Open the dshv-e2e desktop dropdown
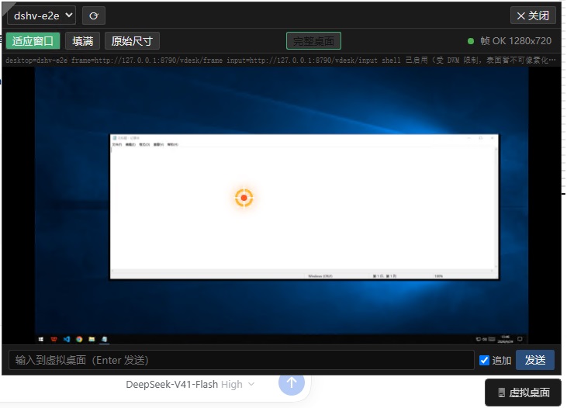567x408 pixels. [42, 16]
